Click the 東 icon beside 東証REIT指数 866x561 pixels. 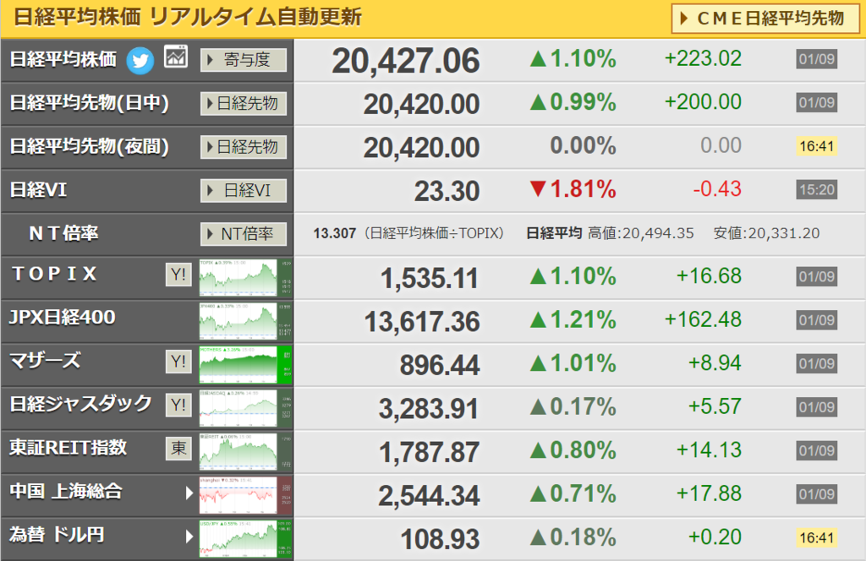[x=178, y=448]
